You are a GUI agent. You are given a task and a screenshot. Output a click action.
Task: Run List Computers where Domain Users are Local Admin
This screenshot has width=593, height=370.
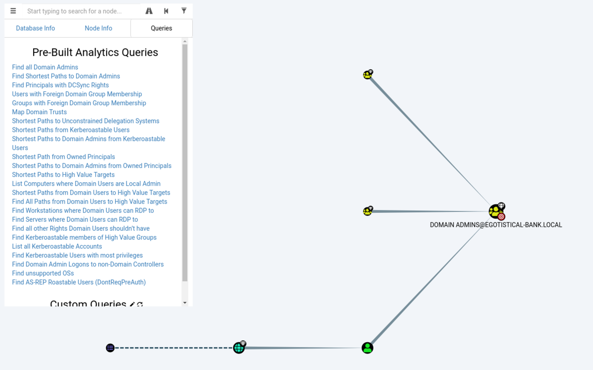86,183
